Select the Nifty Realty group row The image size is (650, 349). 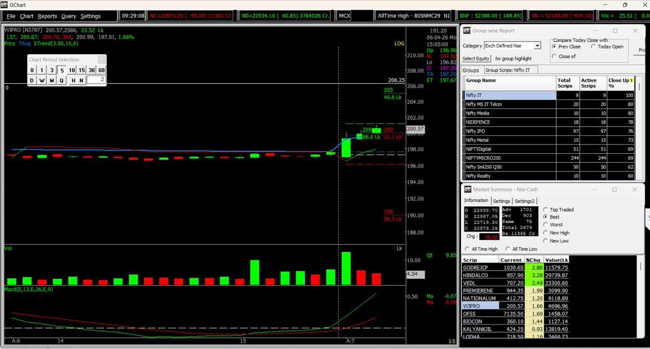pyautogui.click(x=550, y=176)
